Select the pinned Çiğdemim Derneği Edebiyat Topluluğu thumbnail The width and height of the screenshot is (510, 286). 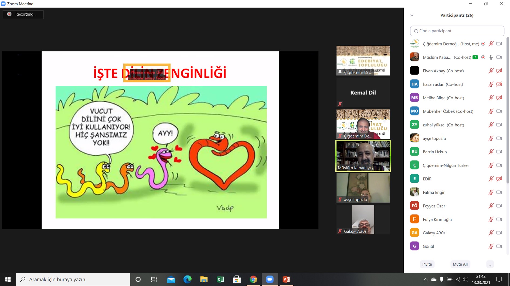pos(363,61)
